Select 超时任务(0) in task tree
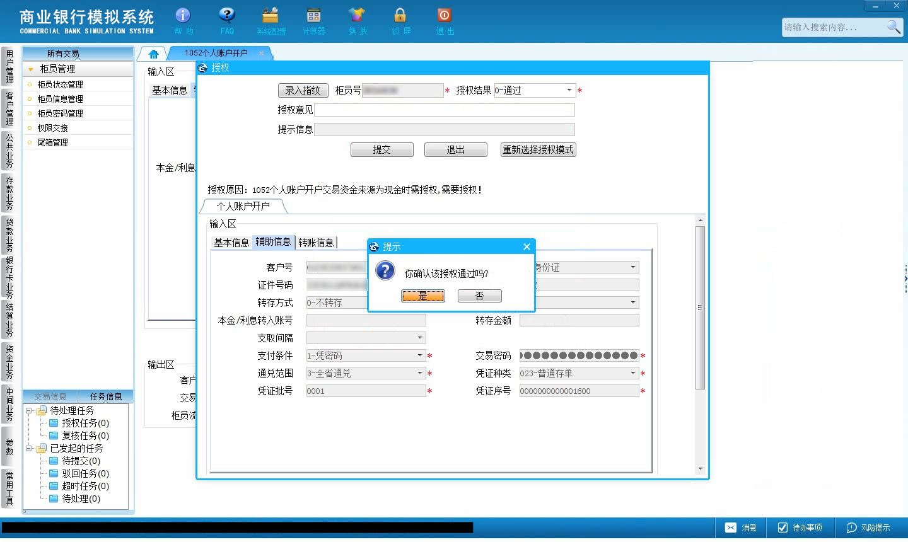908x542 pixels. (79, 486)
